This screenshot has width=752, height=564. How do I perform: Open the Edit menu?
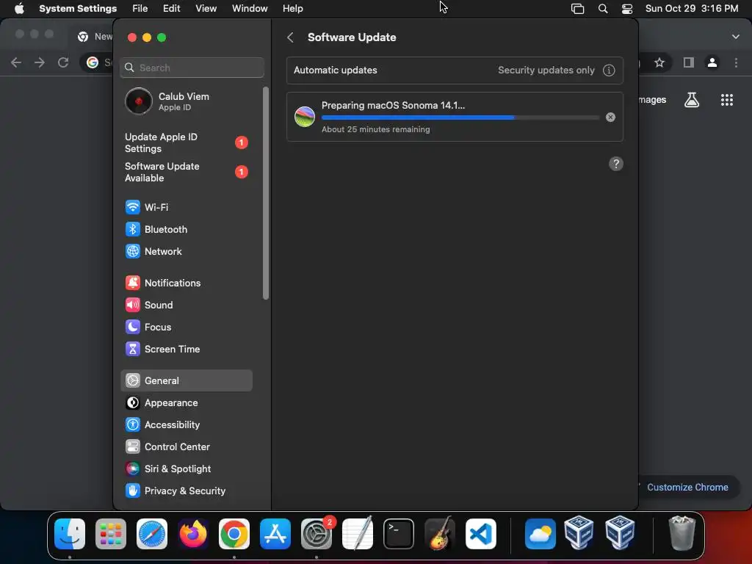click(171, 9)
